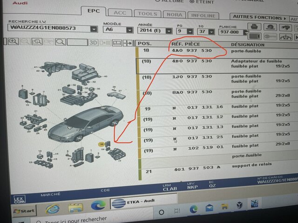Click the printer icon
The image size is (298, 223).
coord(254,27)
